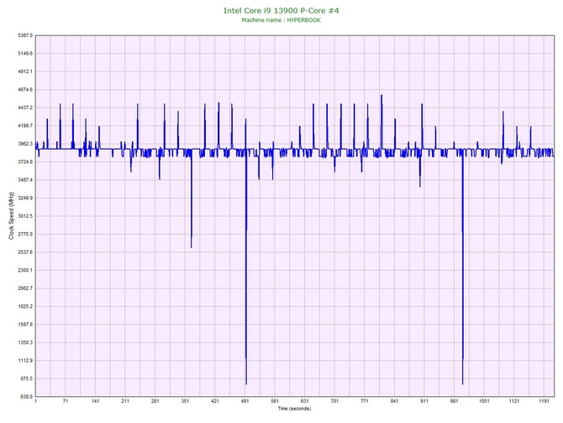Image resolution: width=563 pixels, height=423 pixels.
Task: Click the chart title 'Intel Core i9 13900 P-Core #4'
Action: [281, 10]
